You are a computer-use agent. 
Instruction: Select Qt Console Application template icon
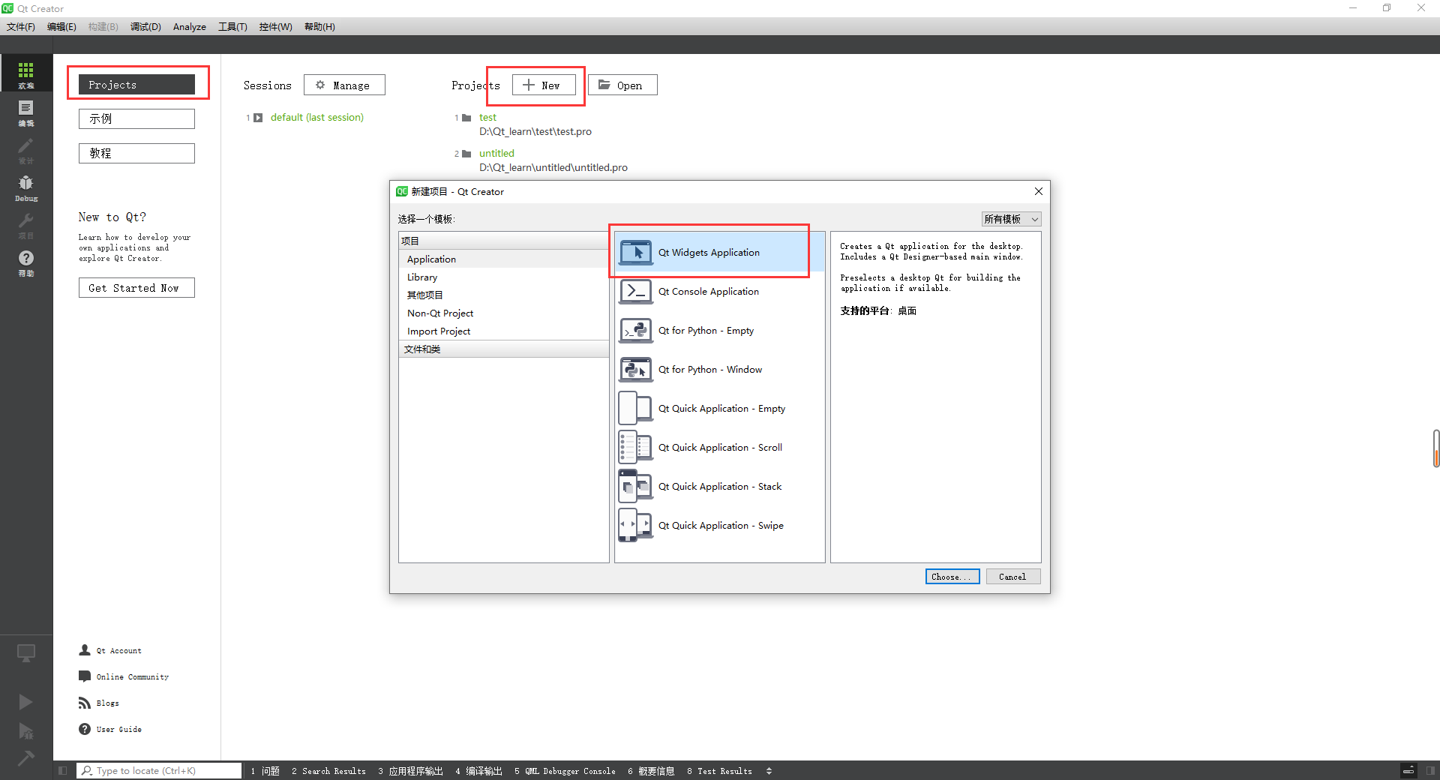pyautogui.click(x=636, y=292)
